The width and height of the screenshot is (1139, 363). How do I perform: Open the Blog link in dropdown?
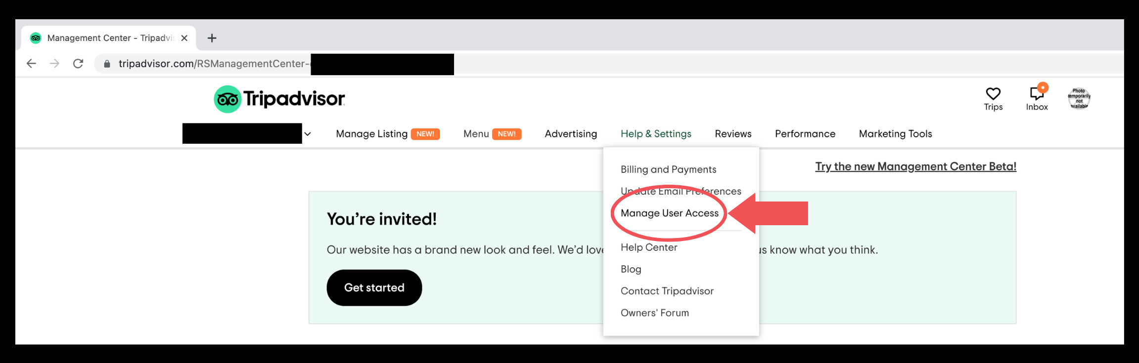point(631,269)
